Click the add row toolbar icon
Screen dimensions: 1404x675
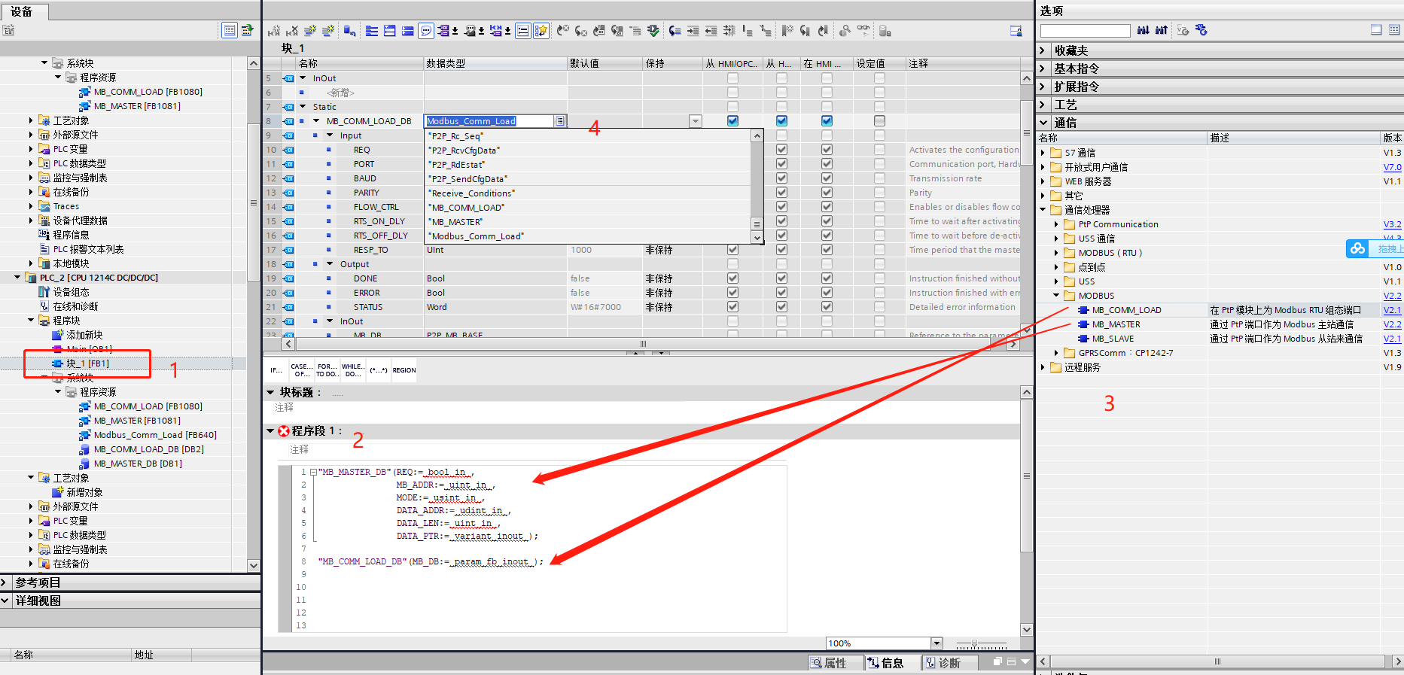point(328,31)
